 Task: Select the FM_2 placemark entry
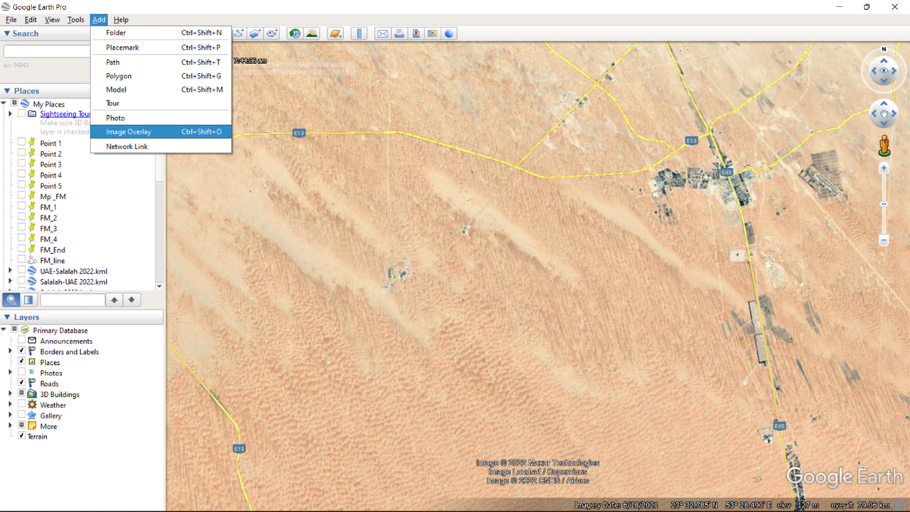coord(48,218)
